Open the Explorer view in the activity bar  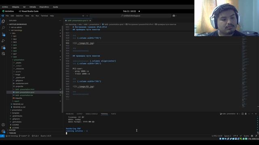[3, 21]
